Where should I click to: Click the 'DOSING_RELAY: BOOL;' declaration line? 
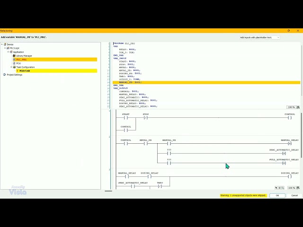133,103
